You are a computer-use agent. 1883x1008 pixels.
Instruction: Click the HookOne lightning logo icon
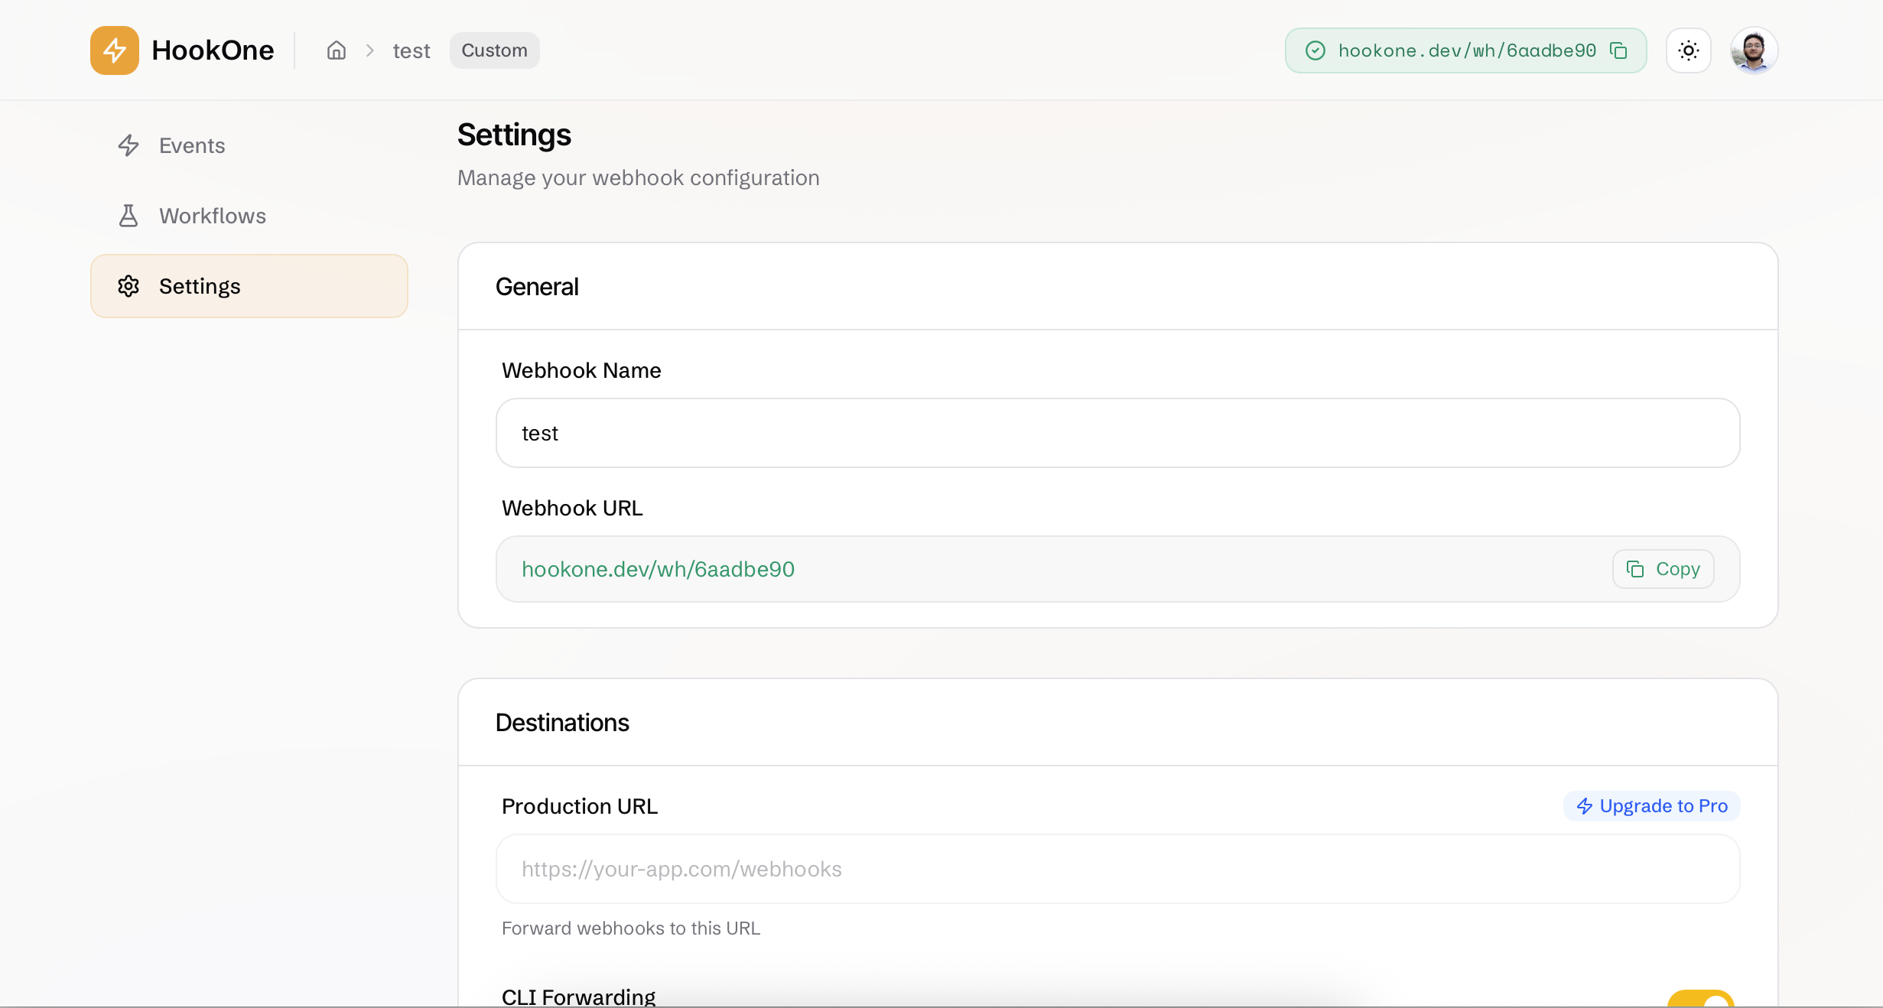115,50
